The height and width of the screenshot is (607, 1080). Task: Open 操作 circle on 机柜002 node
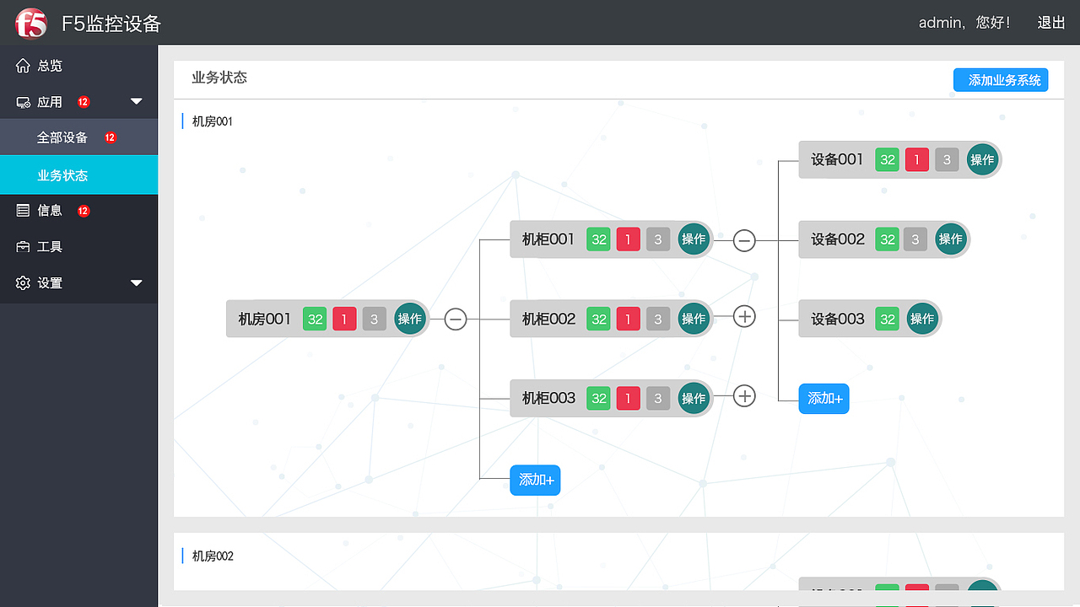pos(694,319)
